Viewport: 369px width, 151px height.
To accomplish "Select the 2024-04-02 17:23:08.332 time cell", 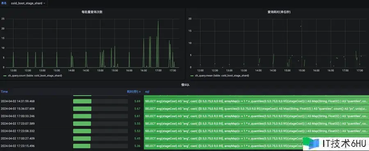I will (18, 131).
